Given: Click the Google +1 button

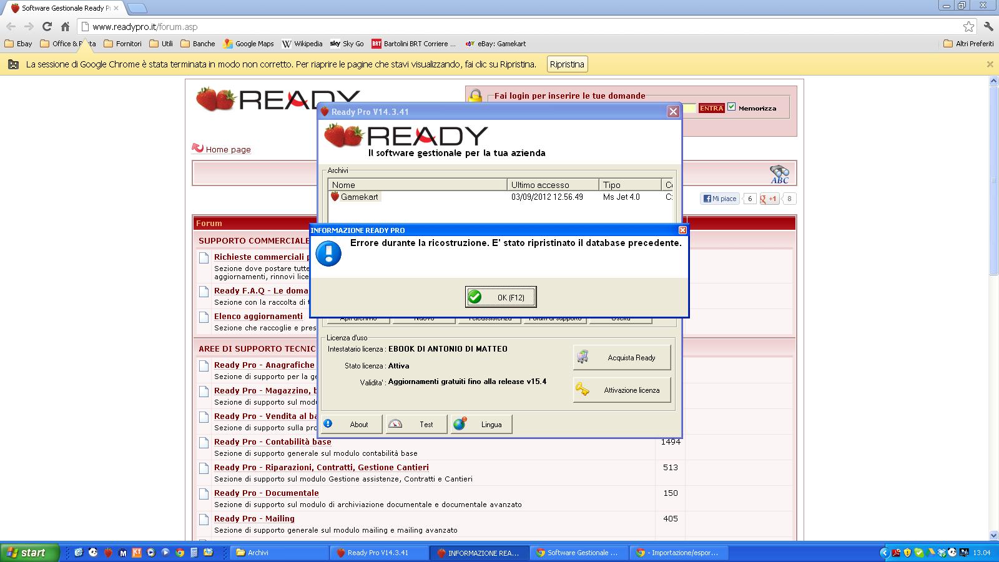Looking at the screenshot, I should pyautogui.click(x=769, y=199).
